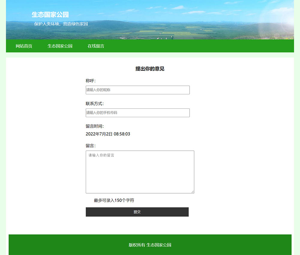Click the footer text 版权所有 生态国家公园
Viewport: 300px width, 255px height.
[150, 245]
